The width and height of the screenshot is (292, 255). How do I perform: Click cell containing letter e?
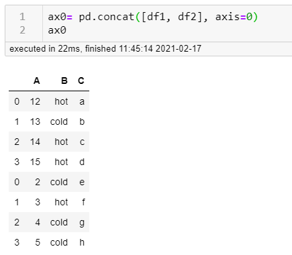tap(82, 182)
